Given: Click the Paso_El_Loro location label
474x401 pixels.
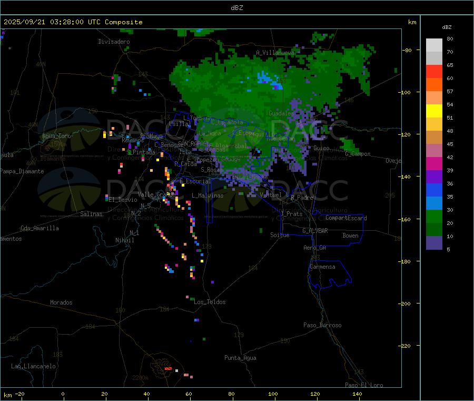Looking at the screenshot, I should (x=364, y=385).
